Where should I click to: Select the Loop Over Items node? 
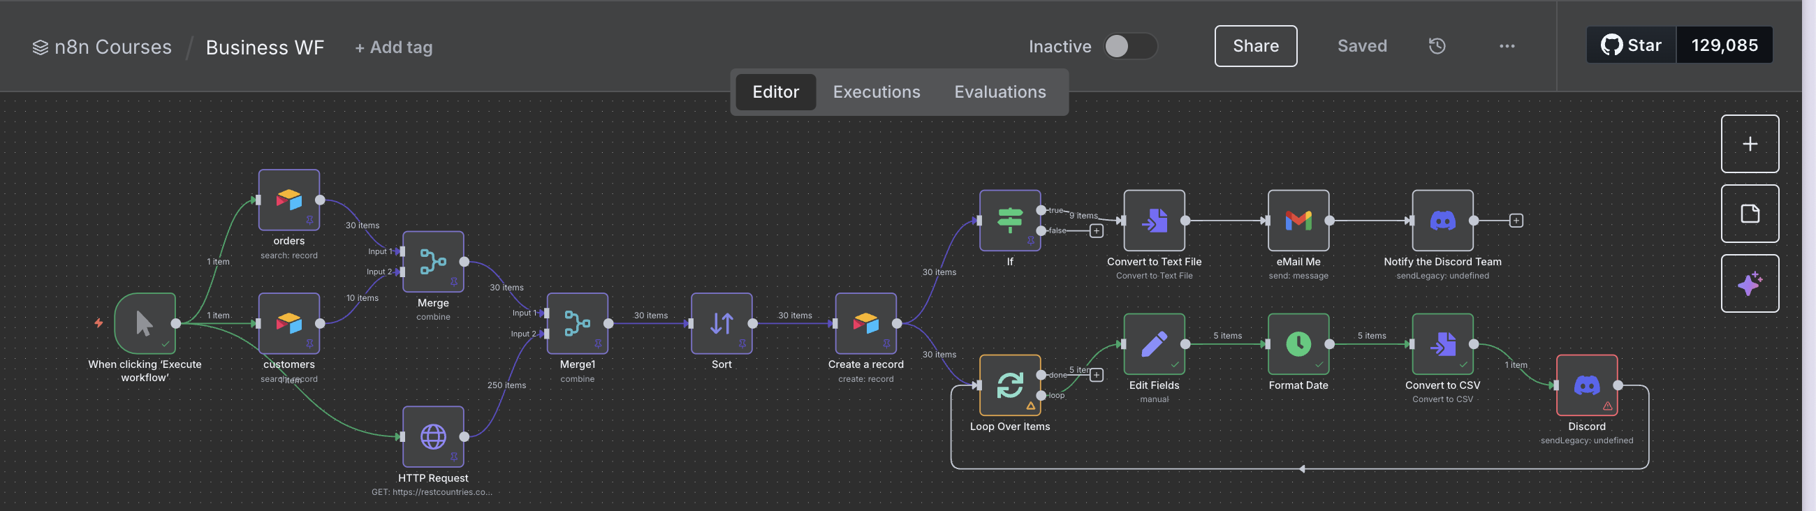(1009, 385)
